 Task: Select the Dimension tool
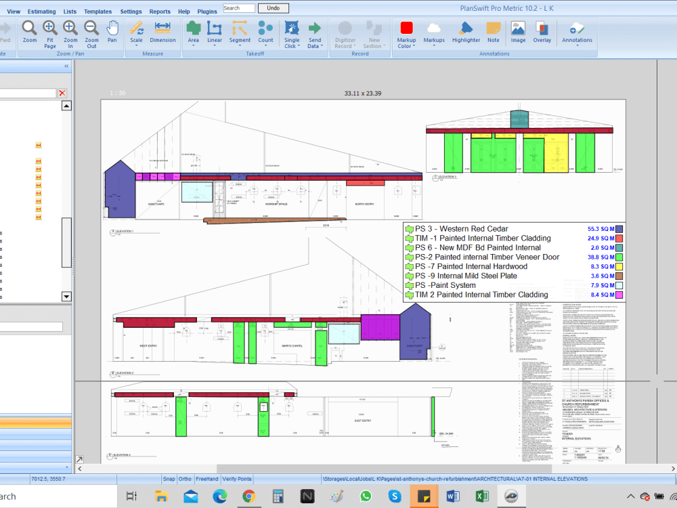(x=162, y=34)
